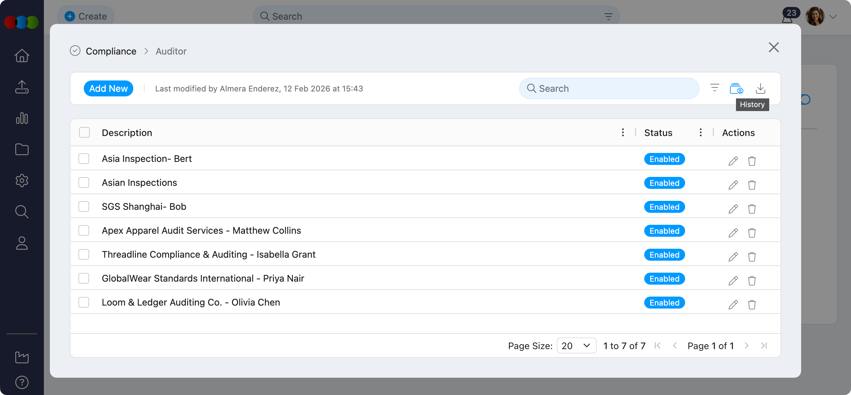The width and height of the screenshot is (851, 395).
Task: Select the Asia Inspection- Bert checkbox
Action: (x=84, y=159)
